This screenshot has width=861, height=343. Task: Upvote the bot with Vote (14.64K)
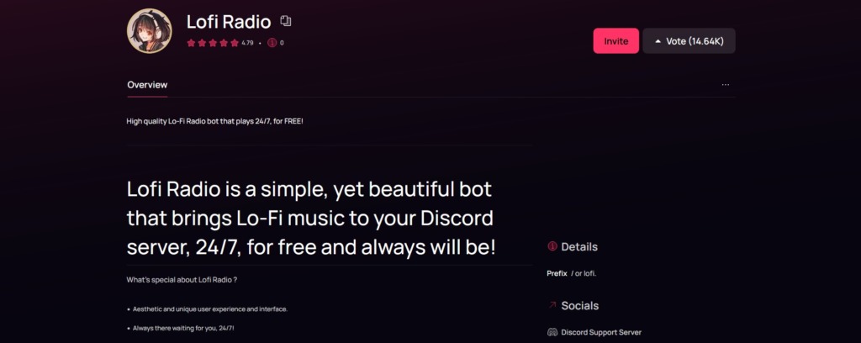[x=689, y=40]
